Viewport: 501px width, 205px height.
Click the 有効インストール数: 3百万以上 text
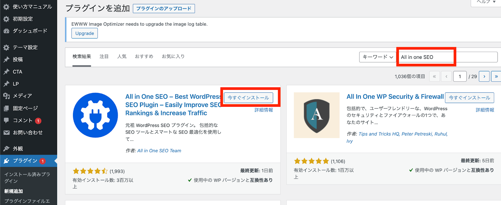(x=103, y=183)
